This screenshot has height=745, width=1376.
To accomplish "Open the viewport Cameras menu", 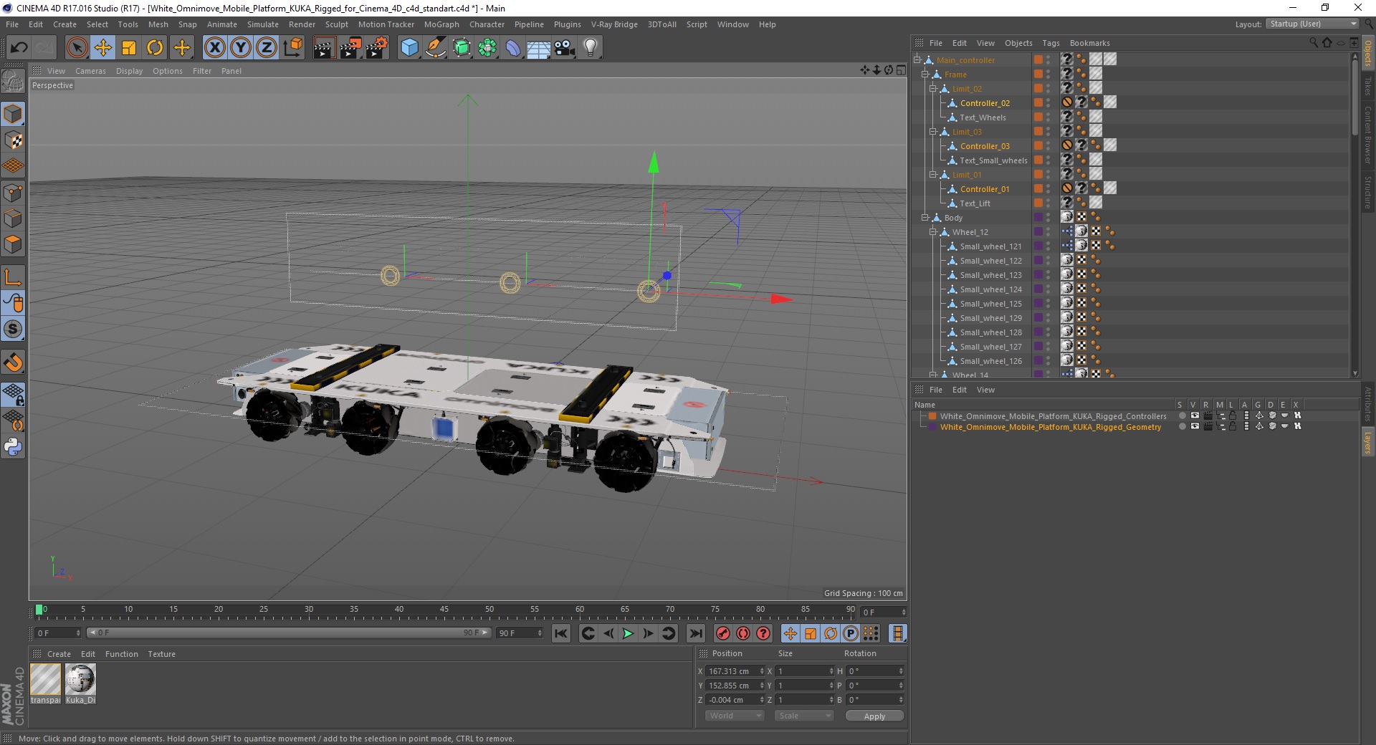I will pyautogui.click(x=90, y=71).
